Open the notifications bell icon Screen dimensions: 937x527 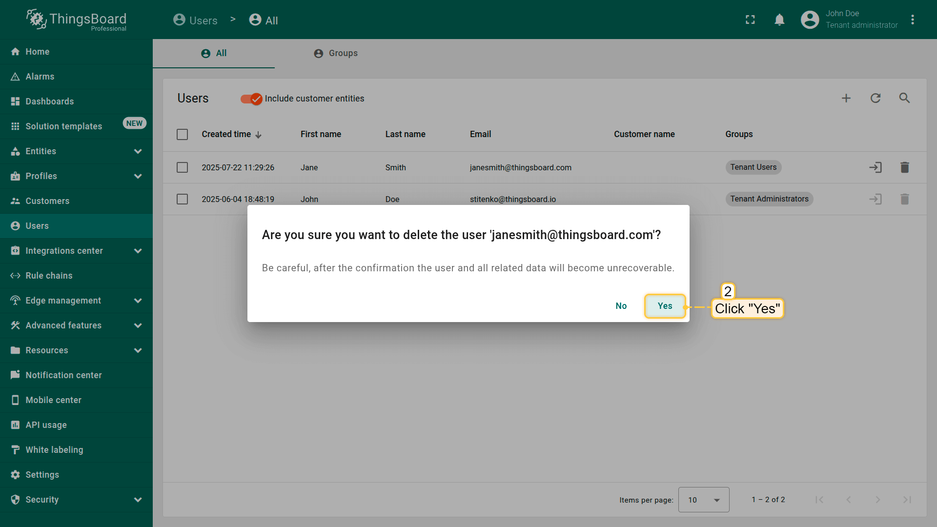point(779,20)
